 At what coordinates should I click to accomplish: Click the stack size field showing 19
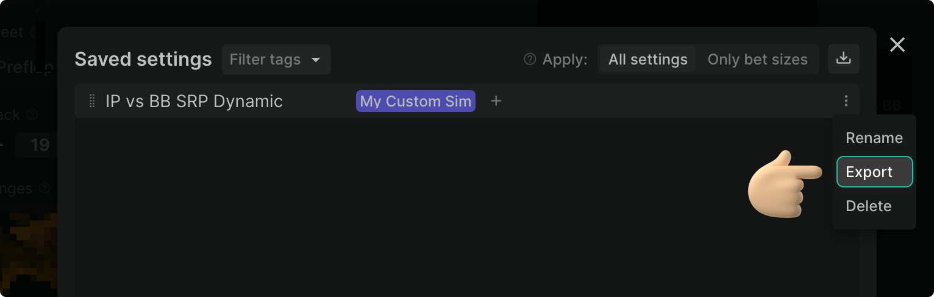click(39, 145)
